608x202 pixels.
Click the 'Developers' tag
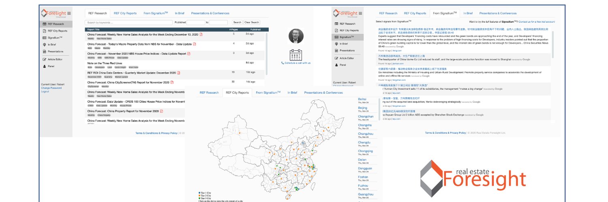(99, 67)
